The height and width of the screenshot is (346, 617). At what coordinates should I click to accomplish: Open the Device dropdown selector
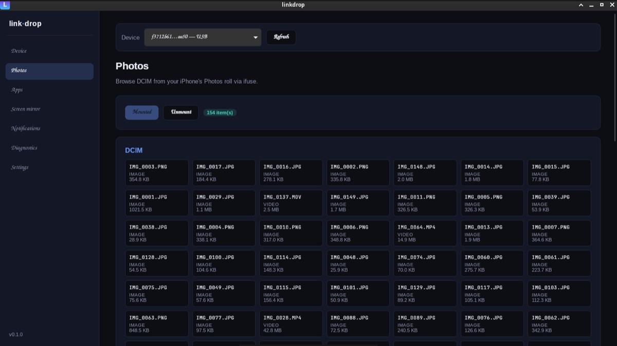203,37
